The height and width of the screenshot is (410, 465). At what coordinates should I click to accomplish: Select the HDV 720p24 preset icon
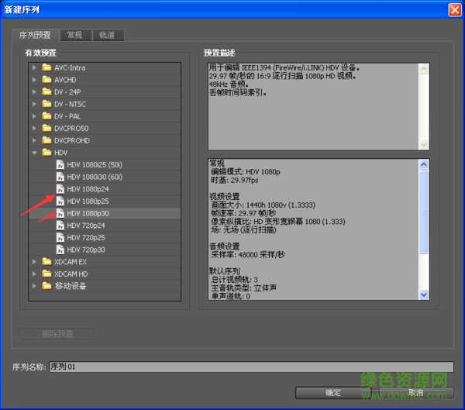60,225
